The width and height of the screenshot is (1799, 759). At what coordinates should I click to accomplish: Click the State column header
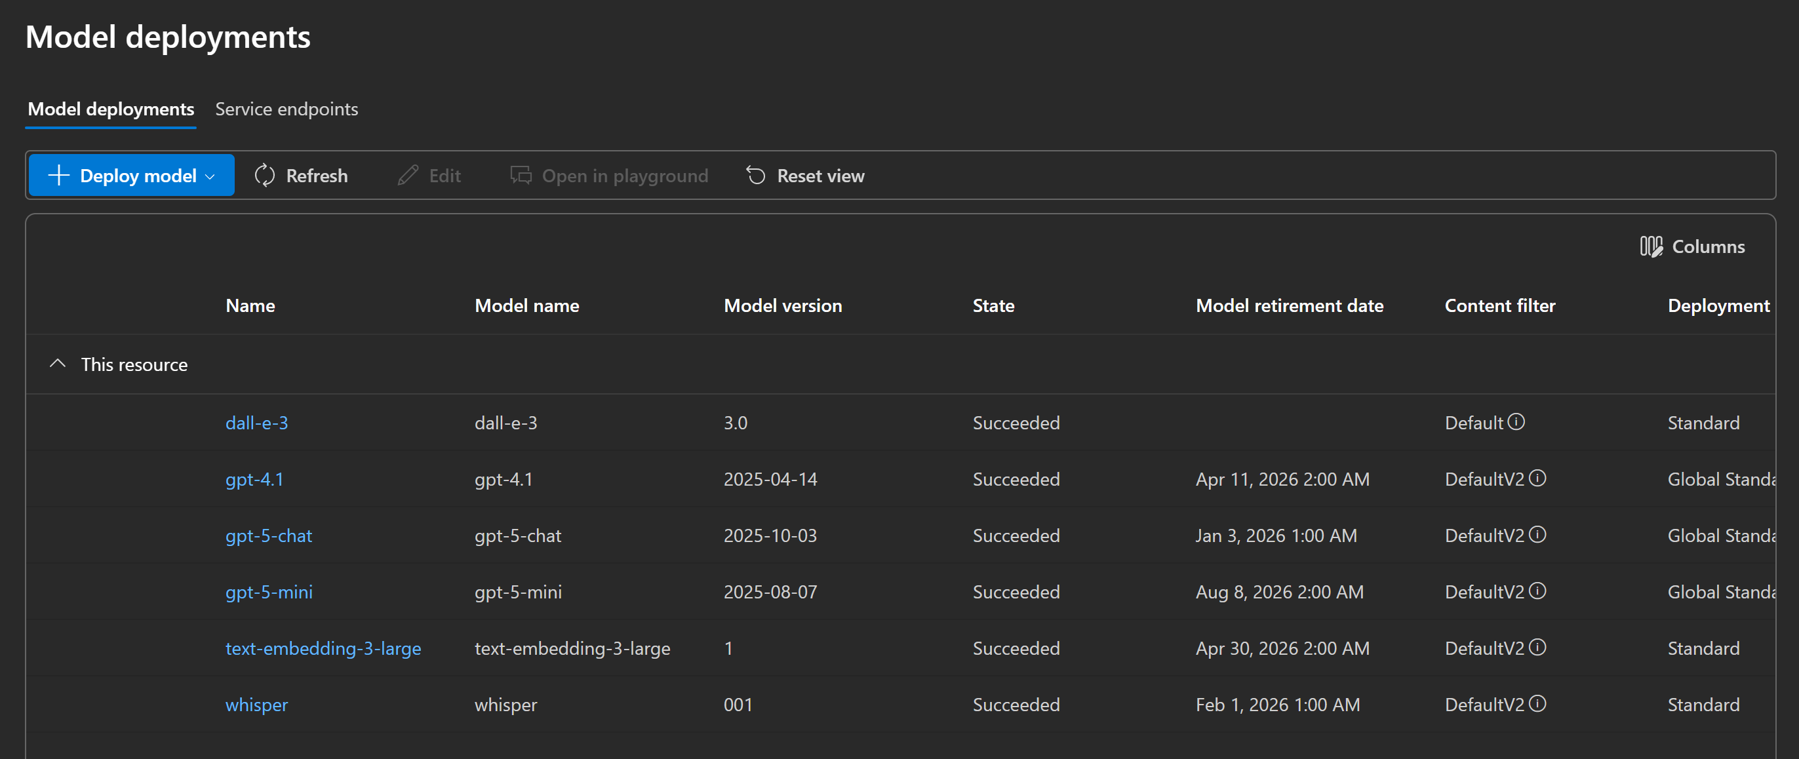[993, 305]
